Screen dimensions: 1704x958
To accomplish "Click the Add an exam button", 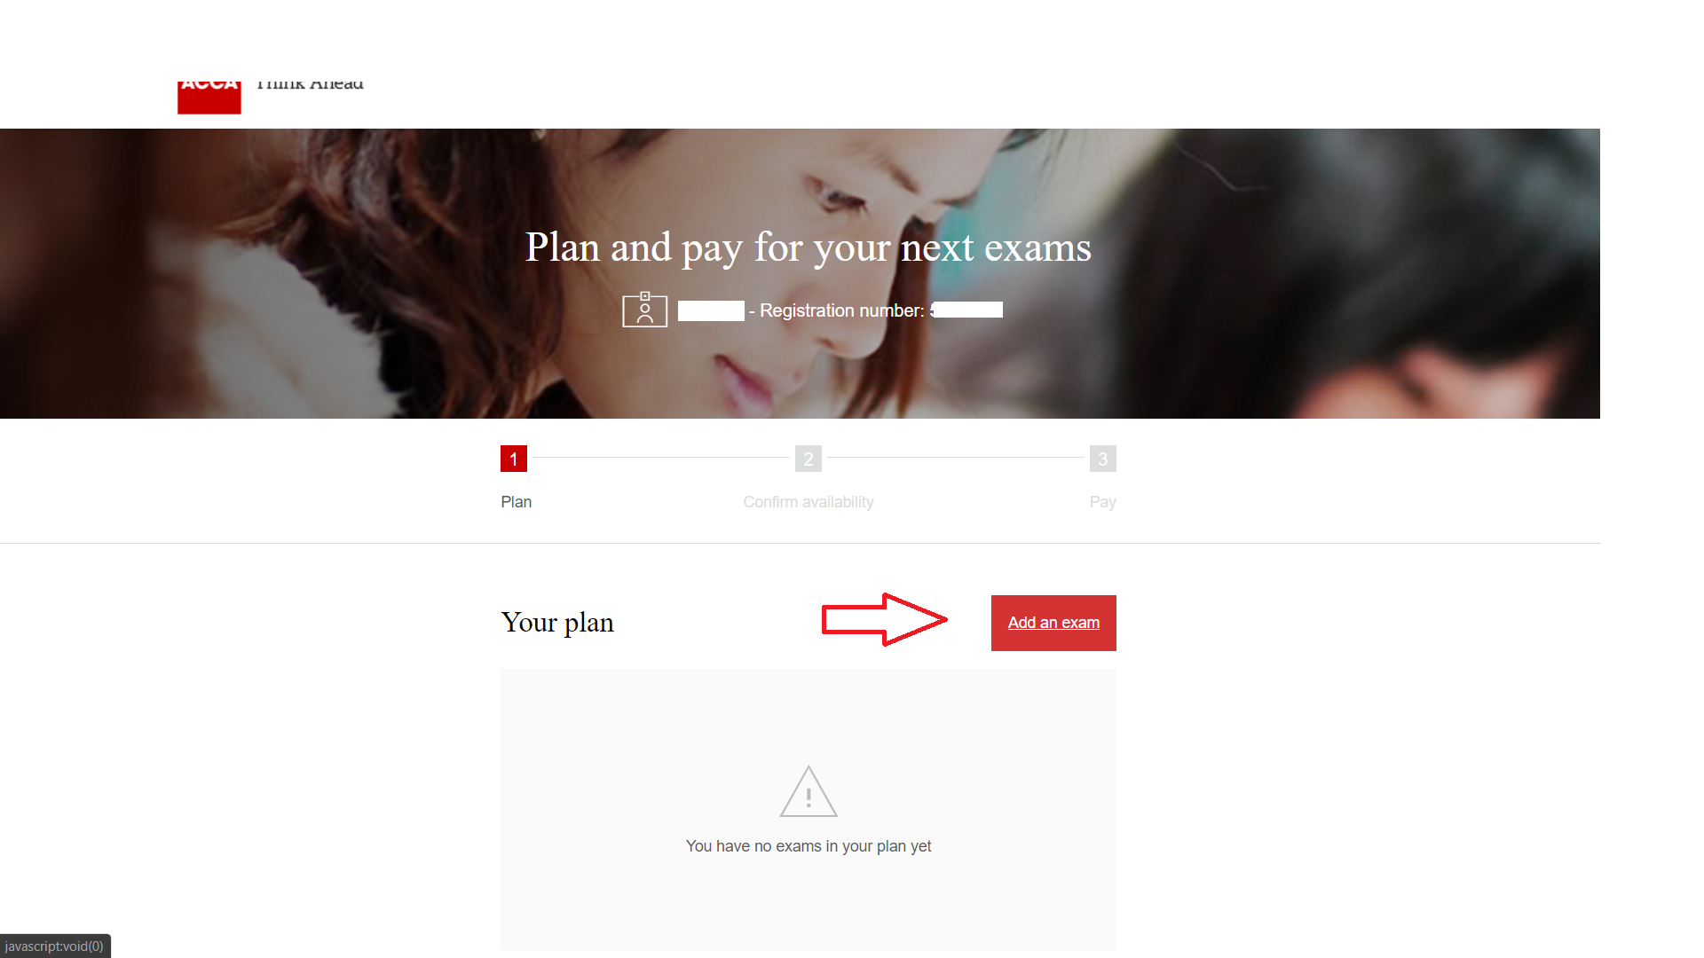I will click(x=1053, y=623).
